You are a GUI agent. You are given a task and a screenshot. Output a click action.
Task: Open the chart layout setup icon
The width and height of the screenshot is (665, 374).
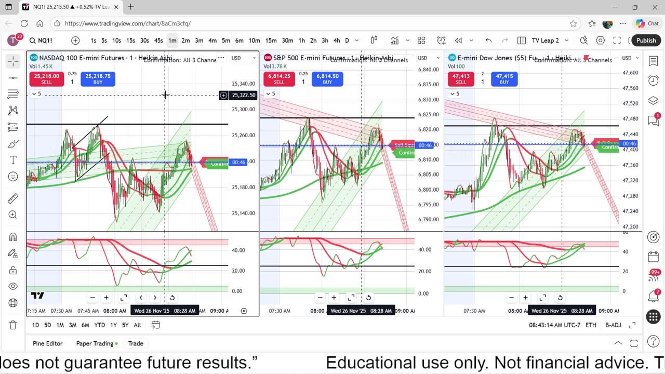(522, 41)
